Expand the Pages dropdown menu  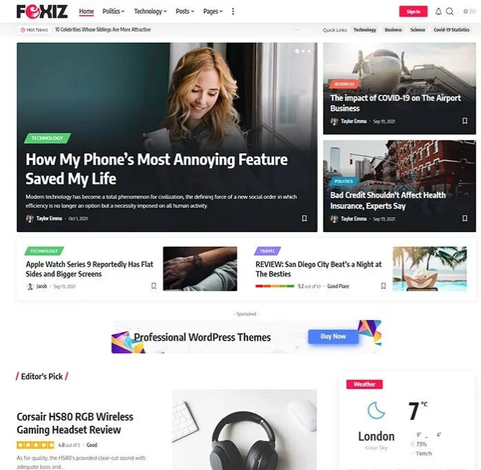(x=212, y=12)
